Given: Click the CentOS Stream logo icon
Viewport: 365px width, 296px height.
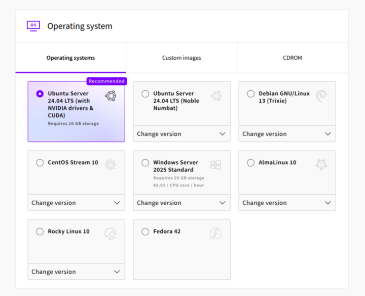Looking at the screenshot, I should (x=111, y=164).
